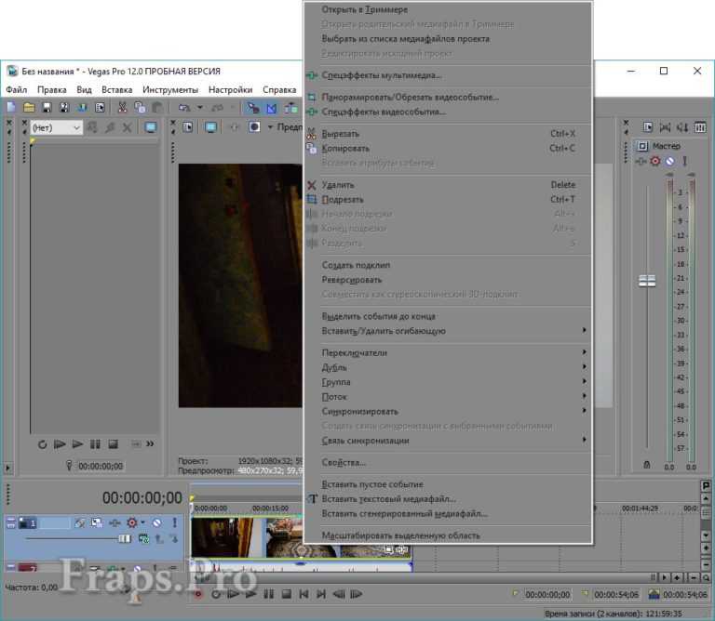Expand the Синхронизировать submenu
The image size is (715, 621).
(584, 410)
